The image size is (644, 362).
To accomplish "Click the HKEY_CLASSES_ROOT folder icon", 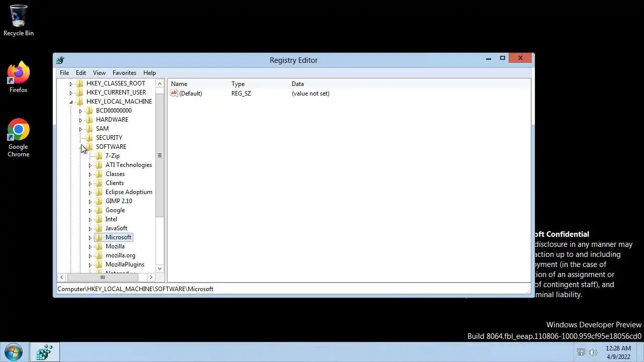I will coord(79,83).
